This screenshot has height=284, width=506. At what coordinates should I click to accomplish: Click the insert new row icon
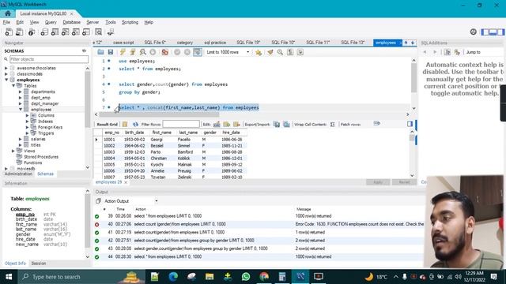tap(227, 125)
